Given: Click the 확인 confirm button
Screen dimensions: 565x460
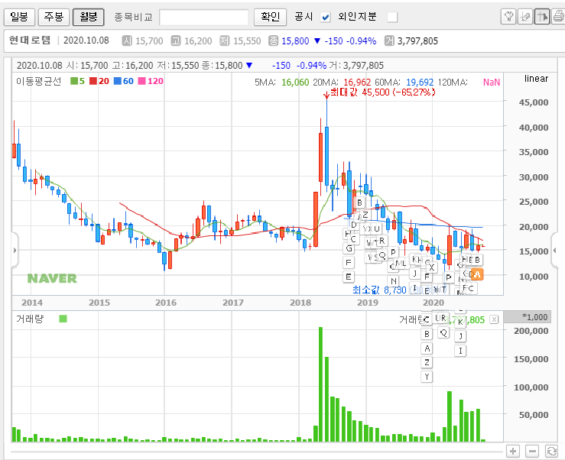Looking at the screenshot, I should (x=270, y=17).
